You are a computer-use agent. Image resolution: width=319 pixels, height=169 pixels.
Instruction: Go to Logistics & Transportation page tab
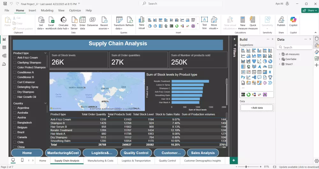tap(136, 161)
